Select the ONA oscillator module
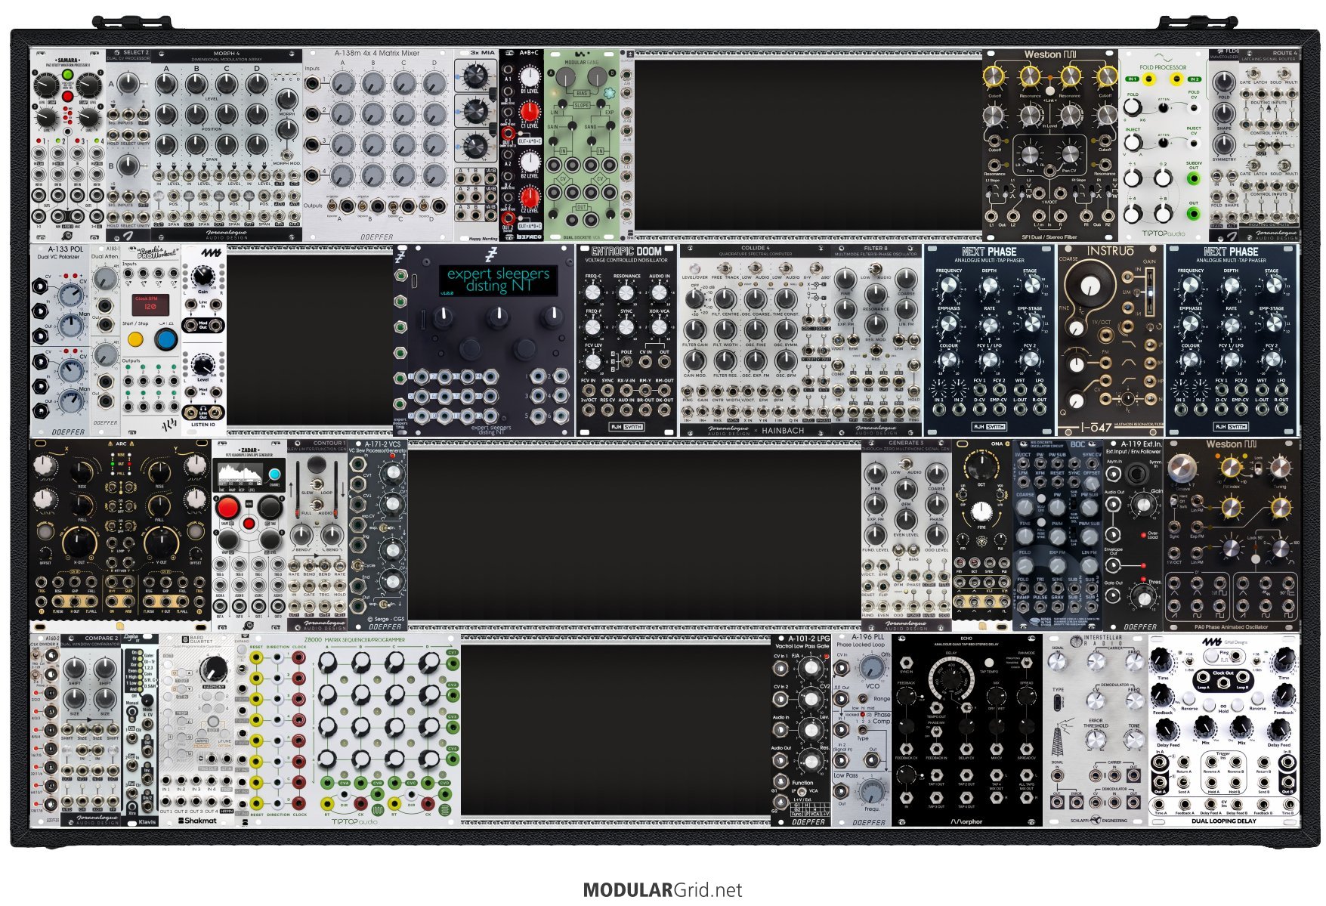Screen dimensions: 1326x906 (x=982, y=535)
